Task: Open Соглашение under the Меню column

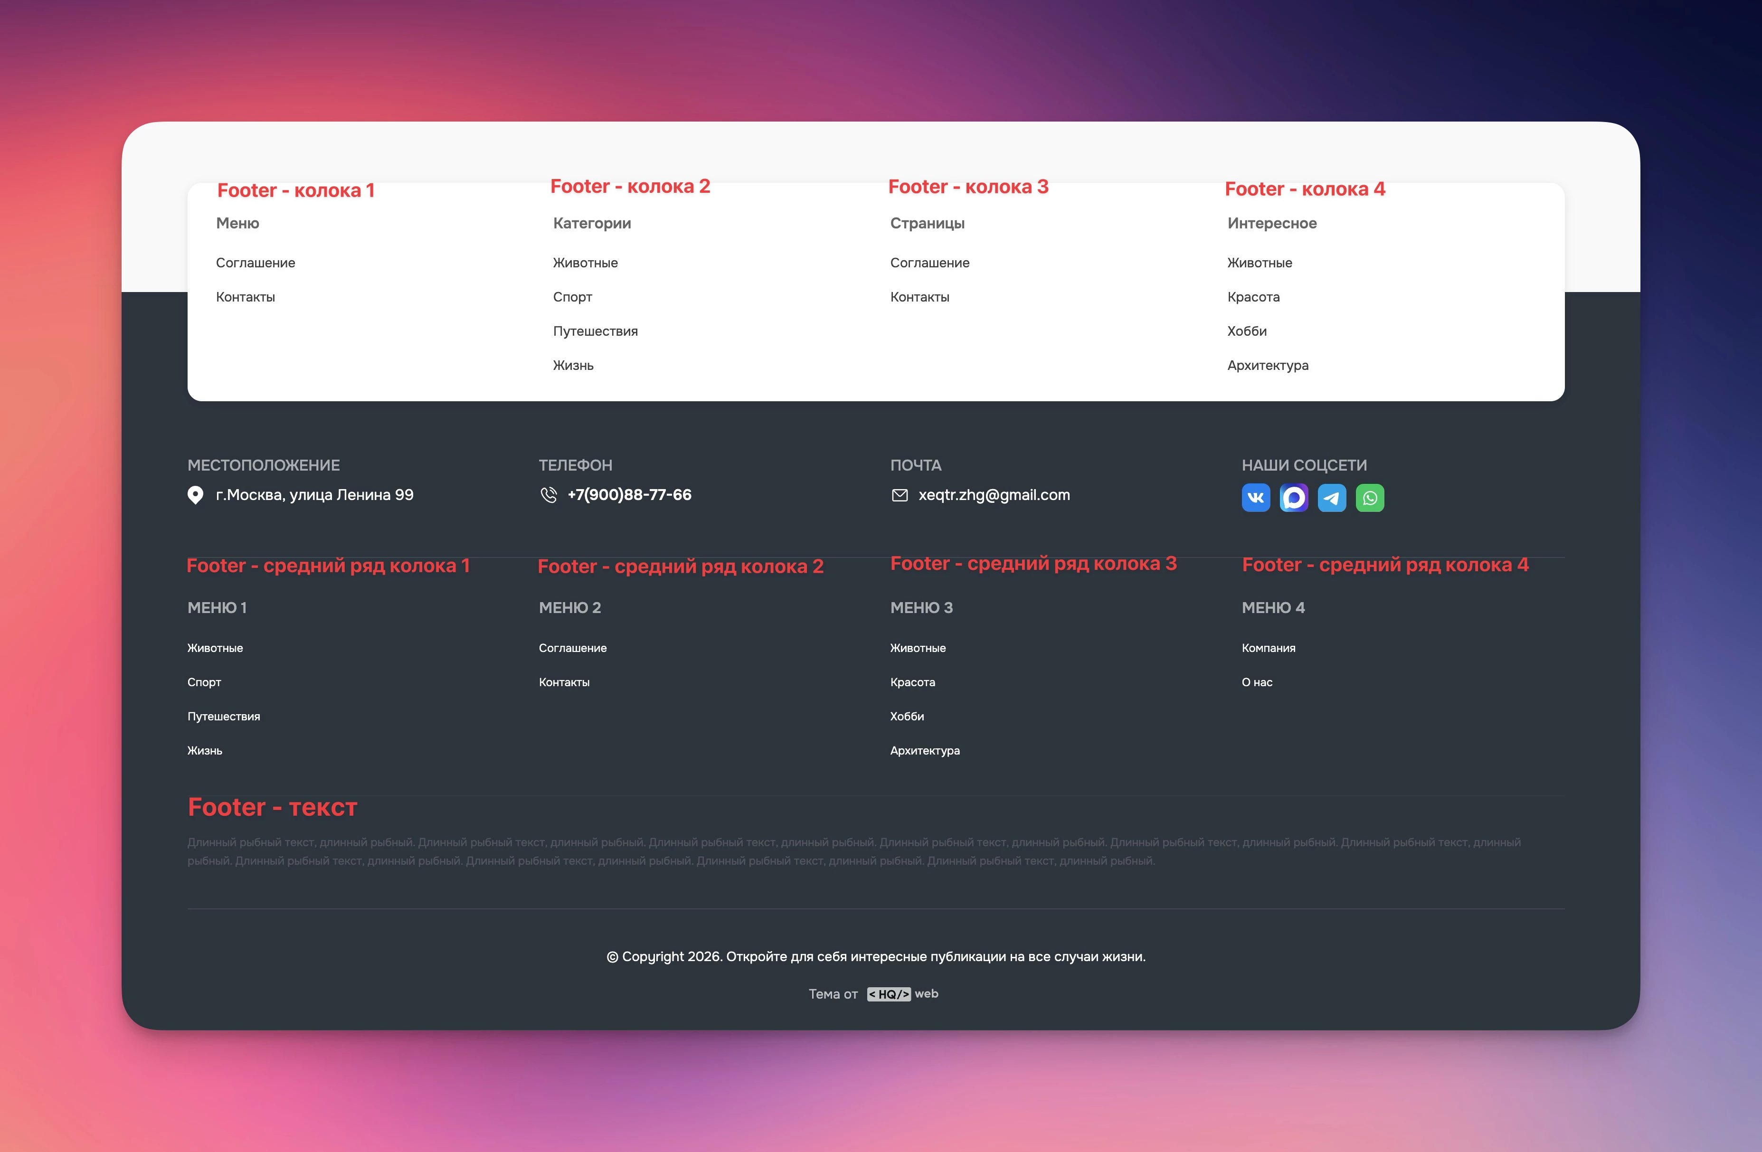Action: tap(256, 263)
